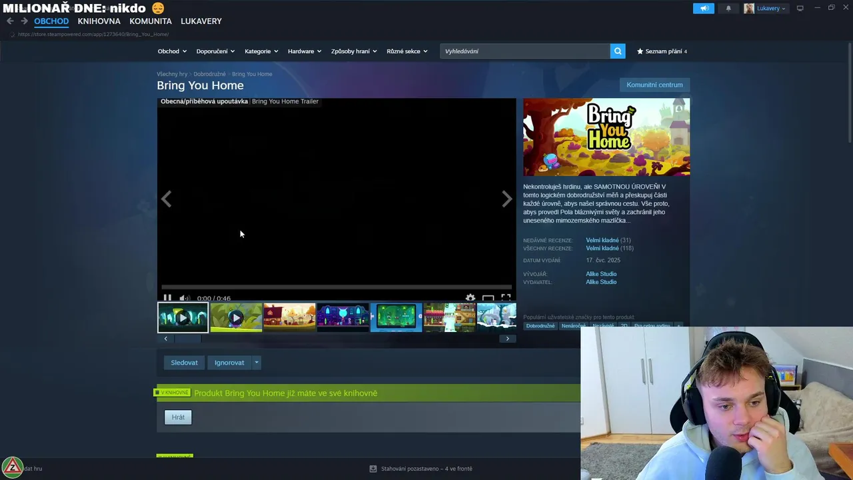Open the Lukavery account dropdown
Viewport: 853px width, 480px height.
point(766,9)
